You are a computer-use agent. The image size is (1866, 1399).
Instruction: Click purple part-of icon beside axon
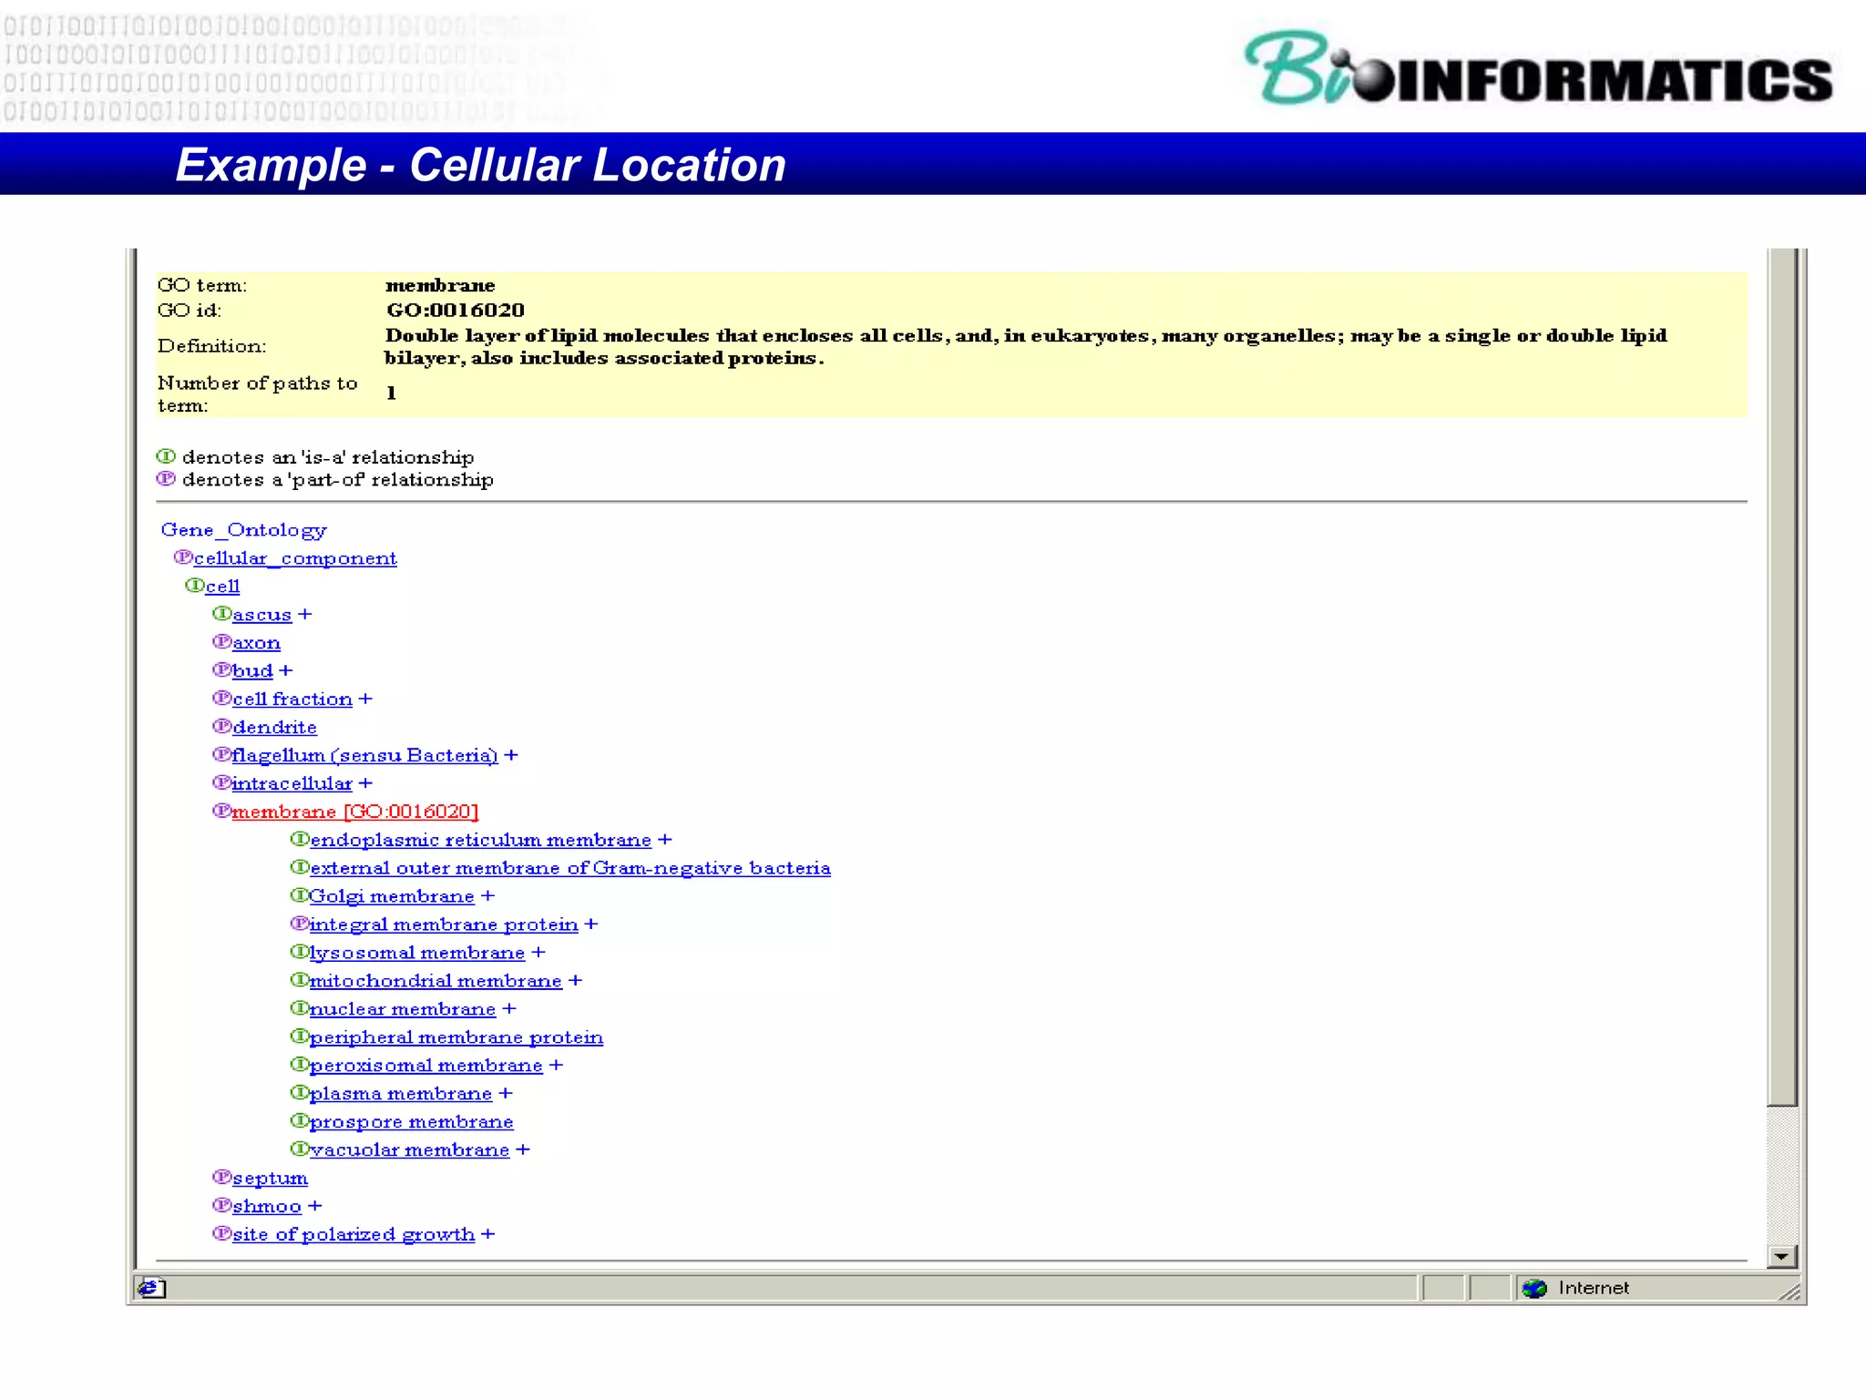tap(221, 641)
